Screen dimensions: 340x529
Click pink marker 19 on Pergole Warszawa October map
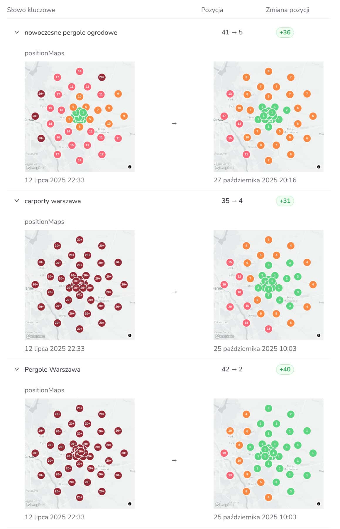(x=224, y=453)
